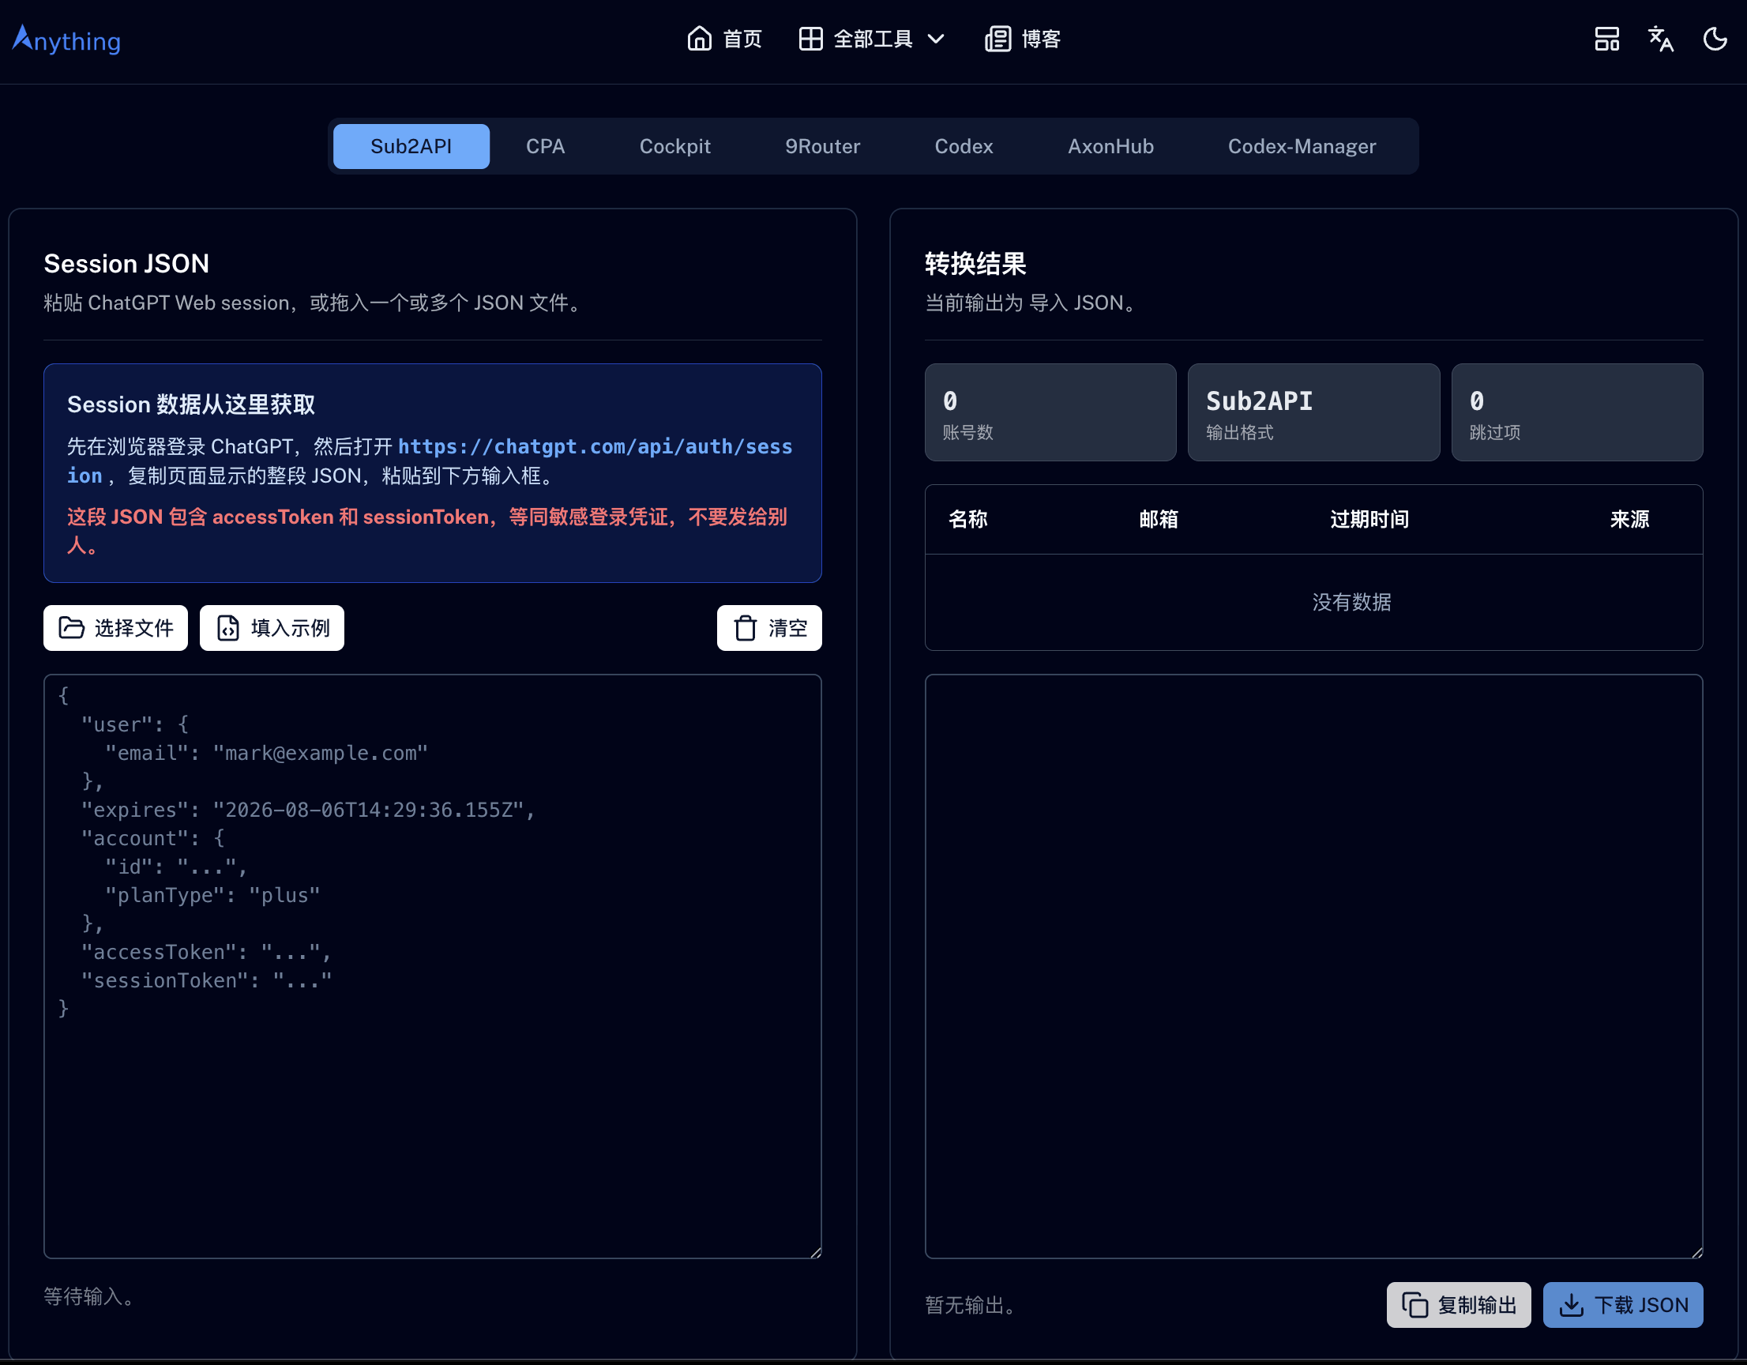Click the red accessToken warning text

click(427, 531)
